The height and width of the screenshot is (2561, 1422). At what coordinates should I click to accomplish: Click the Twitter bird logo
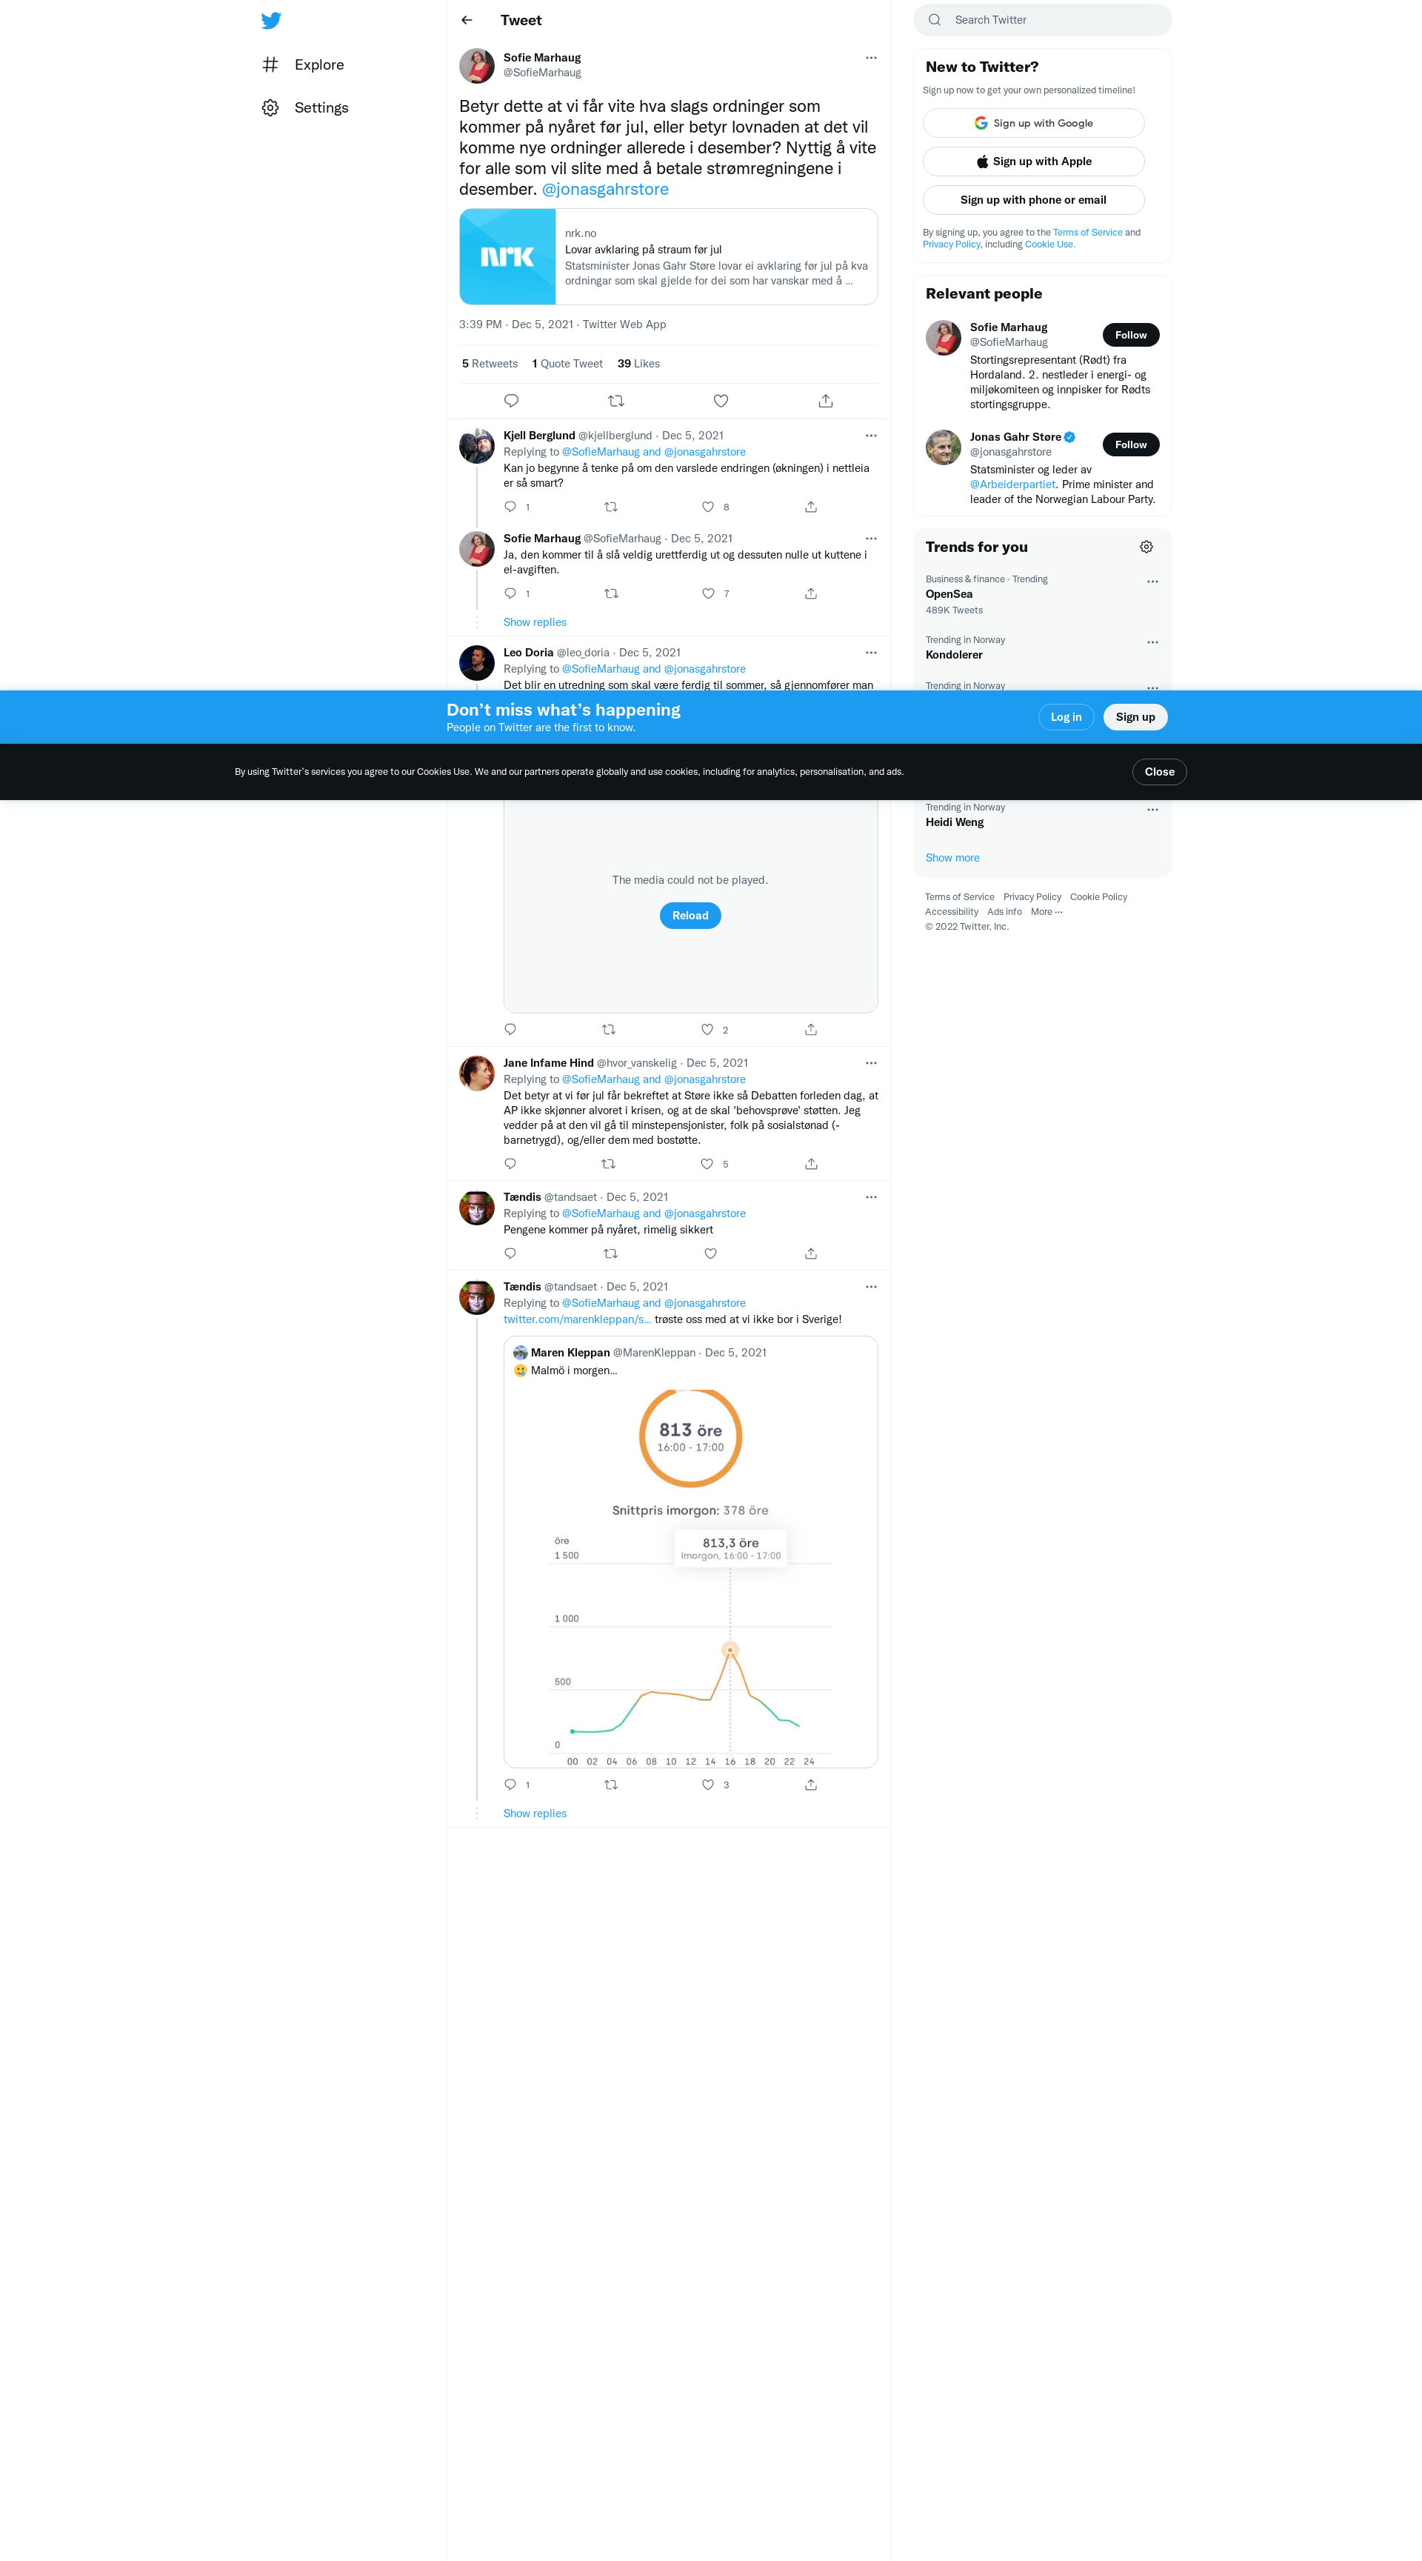point(270,21)
